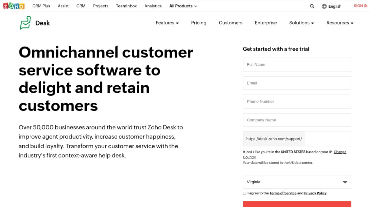Viewport: 371px width, 207px height.
Task: Open the Terms of Service link
Action: tap(283, 193)
